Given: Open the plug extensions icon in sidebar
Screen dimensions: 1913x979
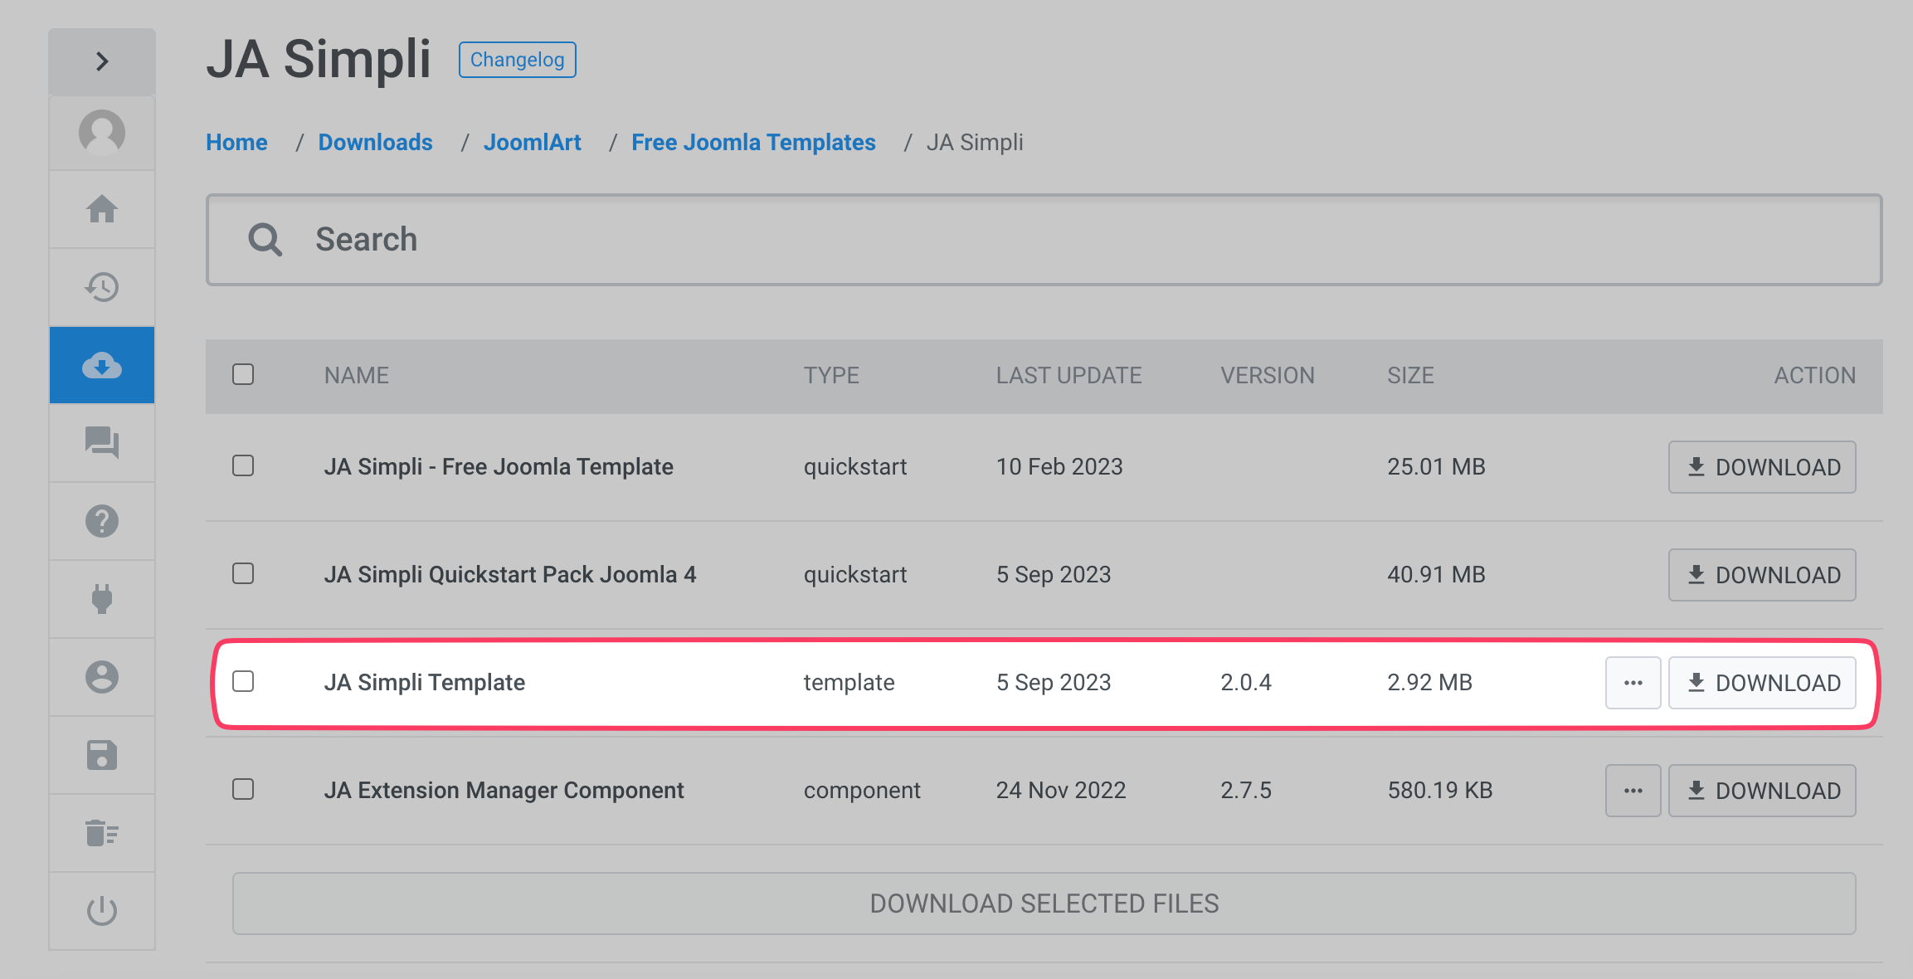Looking at the screenshot, I should point(102,598).
